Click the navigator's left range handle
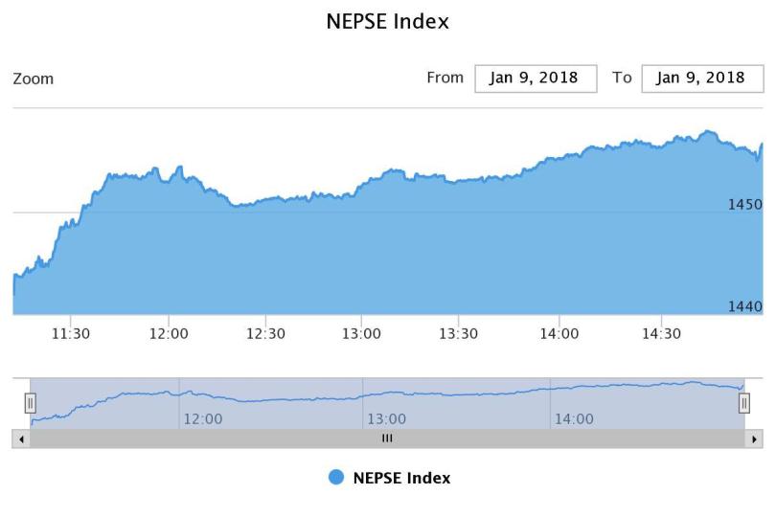This screenshot has width=776, height=517. pyautogui.click(x=31, y=403)
